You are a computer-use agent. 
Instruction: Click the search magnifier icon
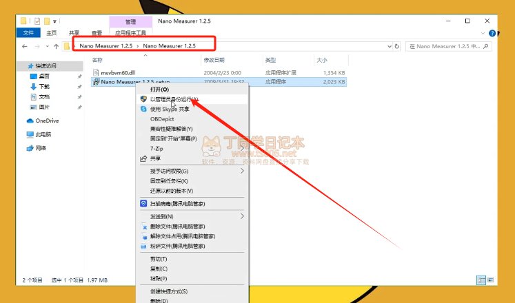click(486, 47)
